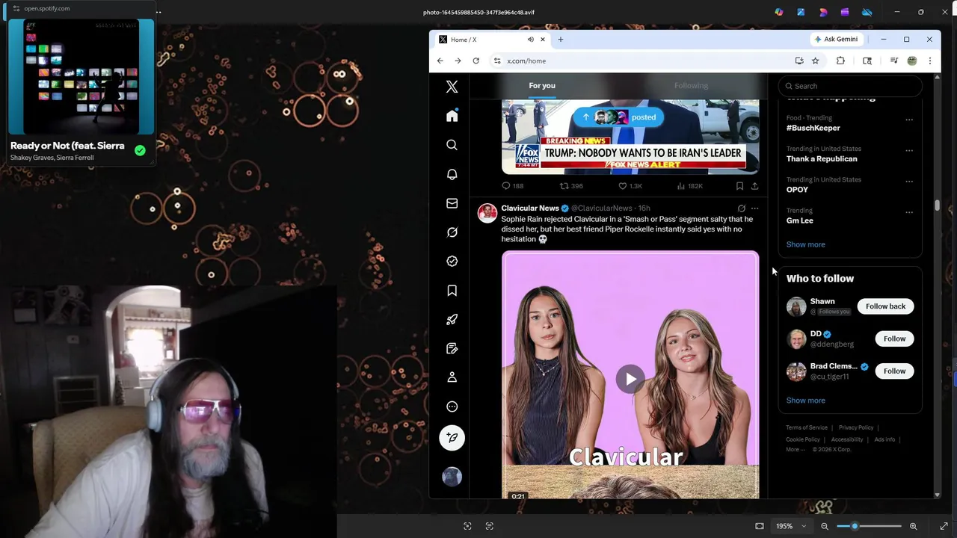Viewport: 957px width, 538px height.
Task: Expand the footer More link
Action: click(x=796, y=449)
